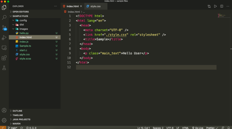The height and width of the screenshot is (129, 232).
Task: Collapse the images folder
Action: pos(24,29)
